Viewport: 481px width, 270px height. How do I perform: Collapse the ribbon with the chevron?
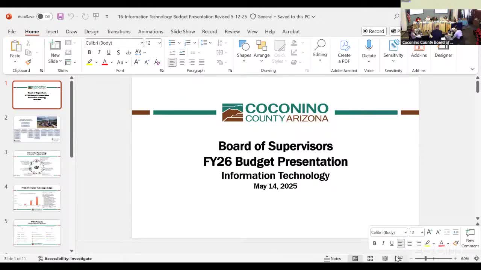click(x=472, y=69)
